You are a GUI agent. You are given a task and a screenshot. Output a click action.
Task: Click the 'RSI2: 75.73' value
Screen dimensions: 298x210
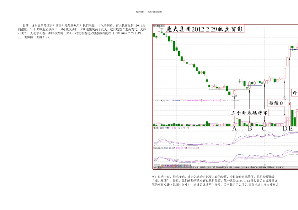182,148
